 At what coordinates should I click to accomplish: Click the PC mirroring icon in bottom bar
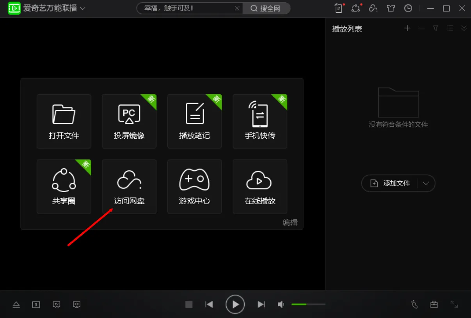[x=77, y=304]
